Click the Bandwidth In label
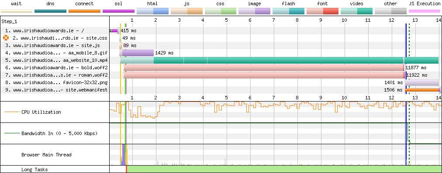 click(x=59, y=133)
